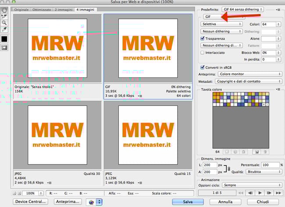285x207 pixels.
Task: Click the Salva button
Action: click(x=189, y=202)
